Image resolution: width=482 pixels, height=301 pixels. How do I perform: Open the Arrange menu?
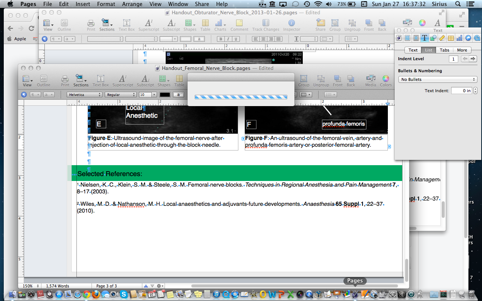point(132,4)
